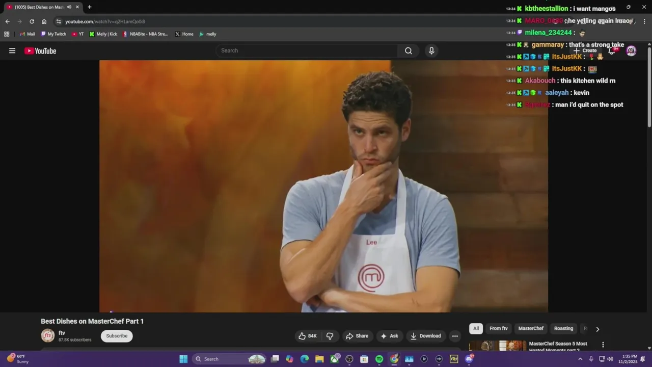This screenshot has width=652, height=367.
Task: Click the browser address bar URL
Action: click(x=105, y=21)
